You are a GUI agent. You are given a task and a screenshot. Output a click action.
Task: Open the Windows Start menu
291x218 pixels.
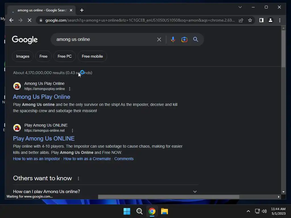coord(127,211)
